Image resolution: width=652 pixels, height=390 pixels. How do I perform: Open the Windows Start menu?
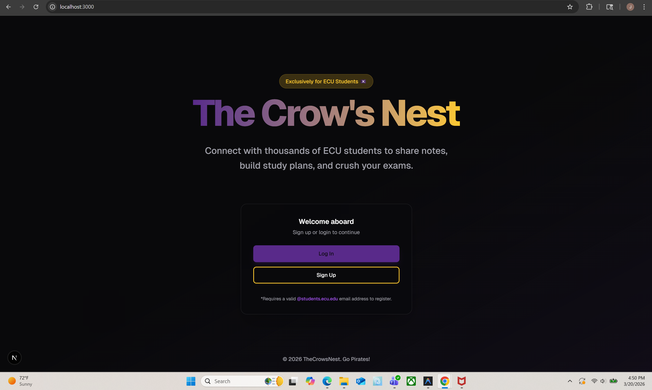(191, 381)
